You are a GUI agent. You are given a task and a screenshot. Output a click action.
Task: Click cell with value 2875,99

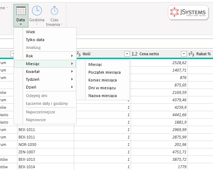[159, 137]
